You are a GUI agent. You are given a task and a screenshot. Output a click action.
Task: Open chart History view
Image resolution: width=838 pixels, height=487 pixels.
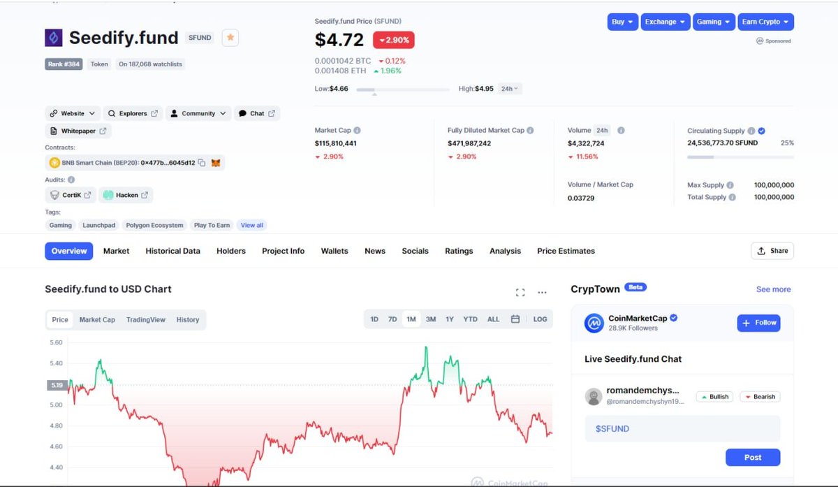click(x=188, y=320)
